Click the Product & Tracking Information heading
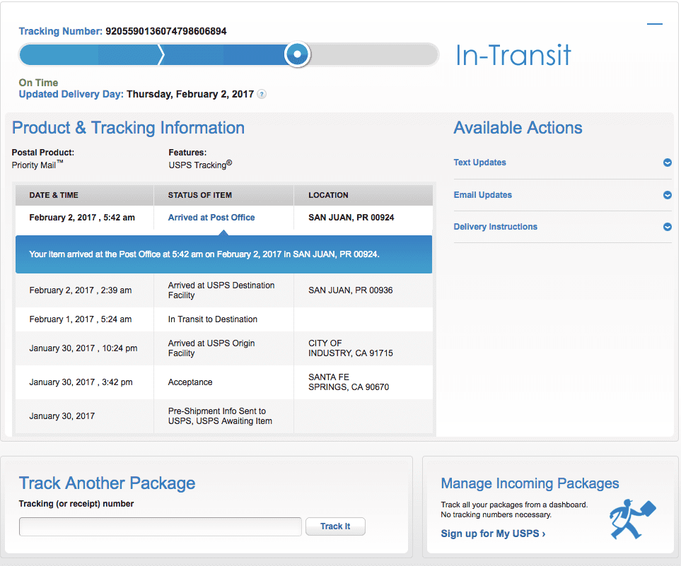Viewport: 681px width, 566px height. pyautogui.click(x=128, y=128)
